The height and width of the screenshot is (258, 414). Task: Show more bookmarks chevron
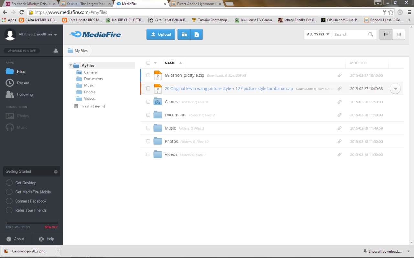[409, 20]
